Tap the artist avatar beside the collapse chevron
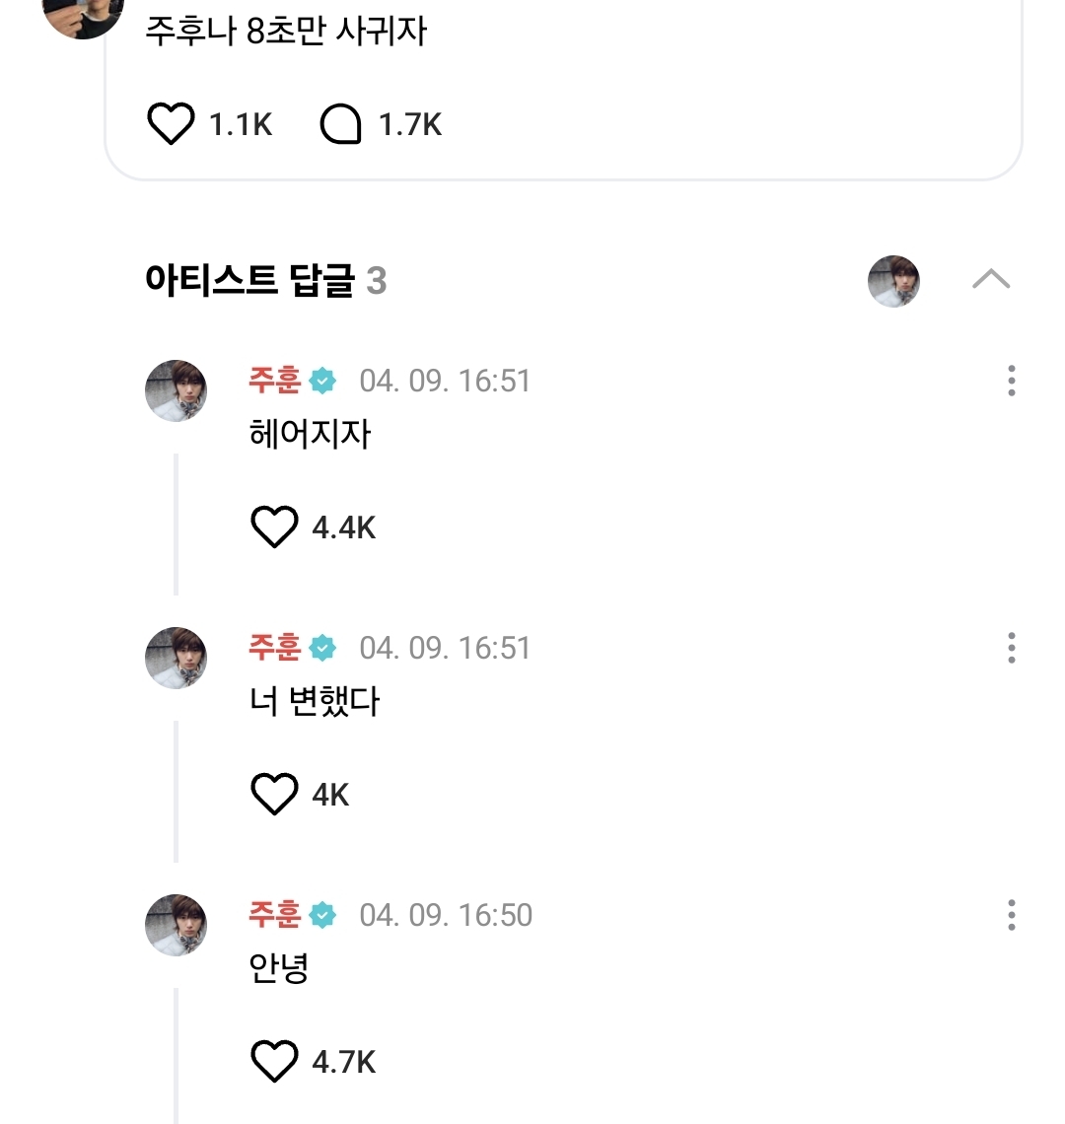 coord(893,281)
